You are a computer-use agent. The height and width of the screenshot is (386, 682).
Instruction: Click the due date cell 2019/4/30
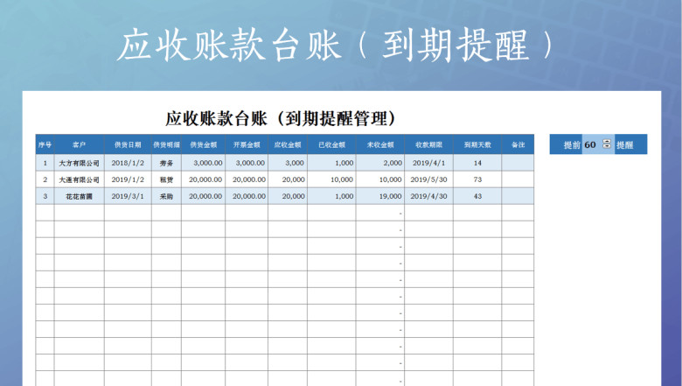click(428, 196)
